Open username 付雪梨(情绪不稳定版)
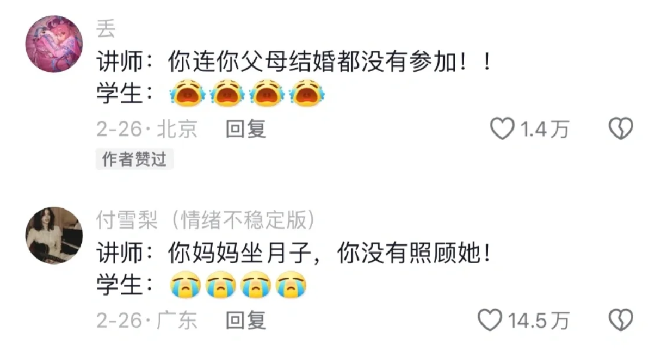The height and width of the screenshot is (350, 660). pos(205,220)
